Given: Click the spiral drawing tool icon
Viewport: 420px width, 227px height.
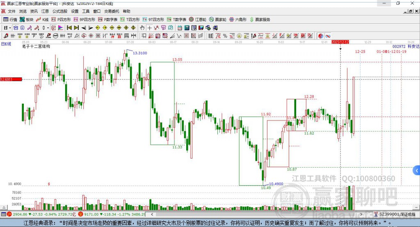Looking at the screenshot, I should point(41,36).
